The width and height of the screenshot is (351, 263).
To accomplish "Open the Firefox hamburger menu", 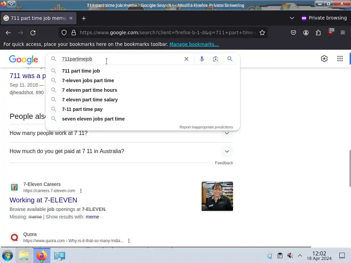I will (343, 33).
